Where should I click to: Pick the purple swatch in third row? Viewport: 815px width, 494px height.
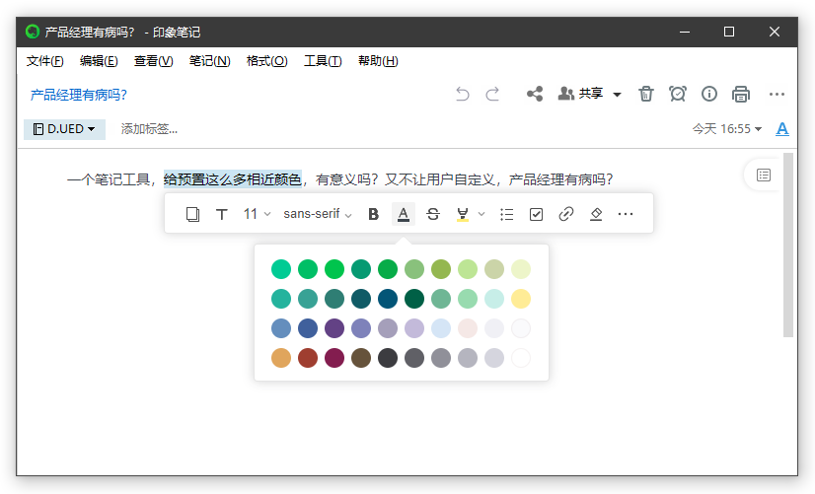[334, 328]
